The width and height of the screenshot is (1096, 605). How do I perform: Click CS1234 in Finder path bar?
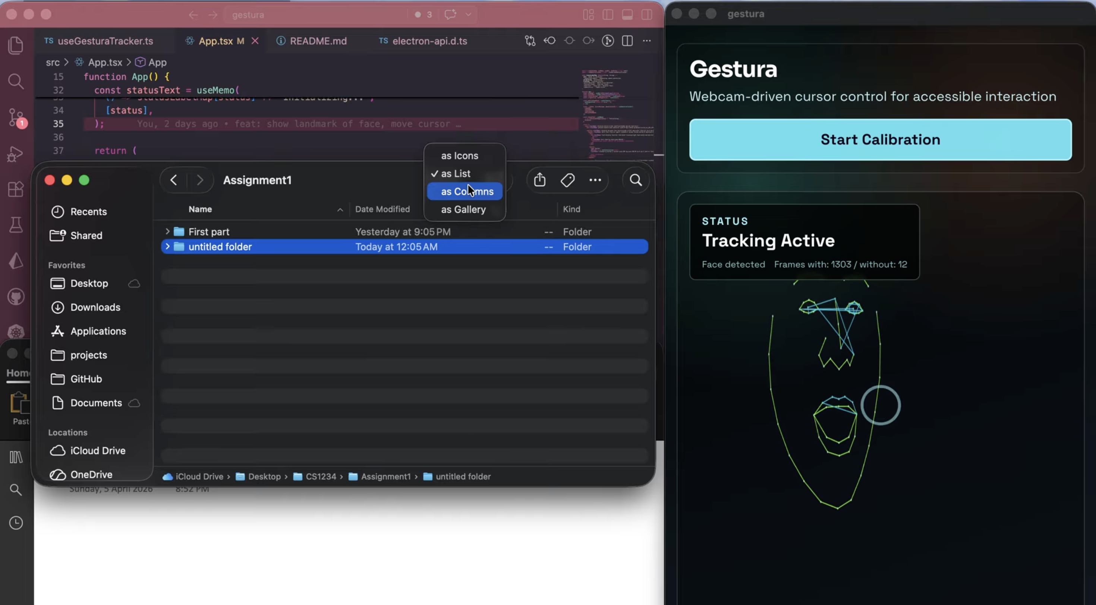(315, 476)
